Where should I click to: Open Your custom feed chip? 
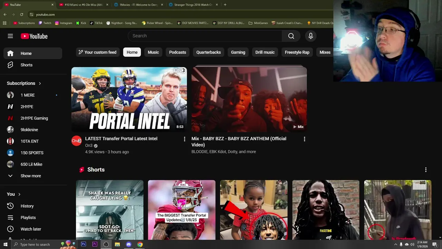97,52
